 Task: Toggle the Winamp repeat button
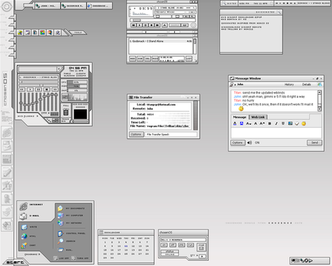click(185, 25)
